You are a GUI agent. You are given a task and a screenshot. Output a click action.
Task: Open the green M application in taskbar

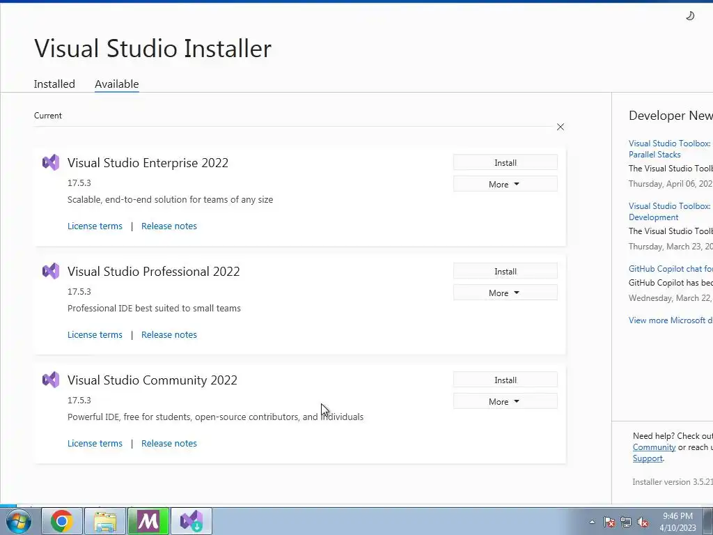point(148,521)
